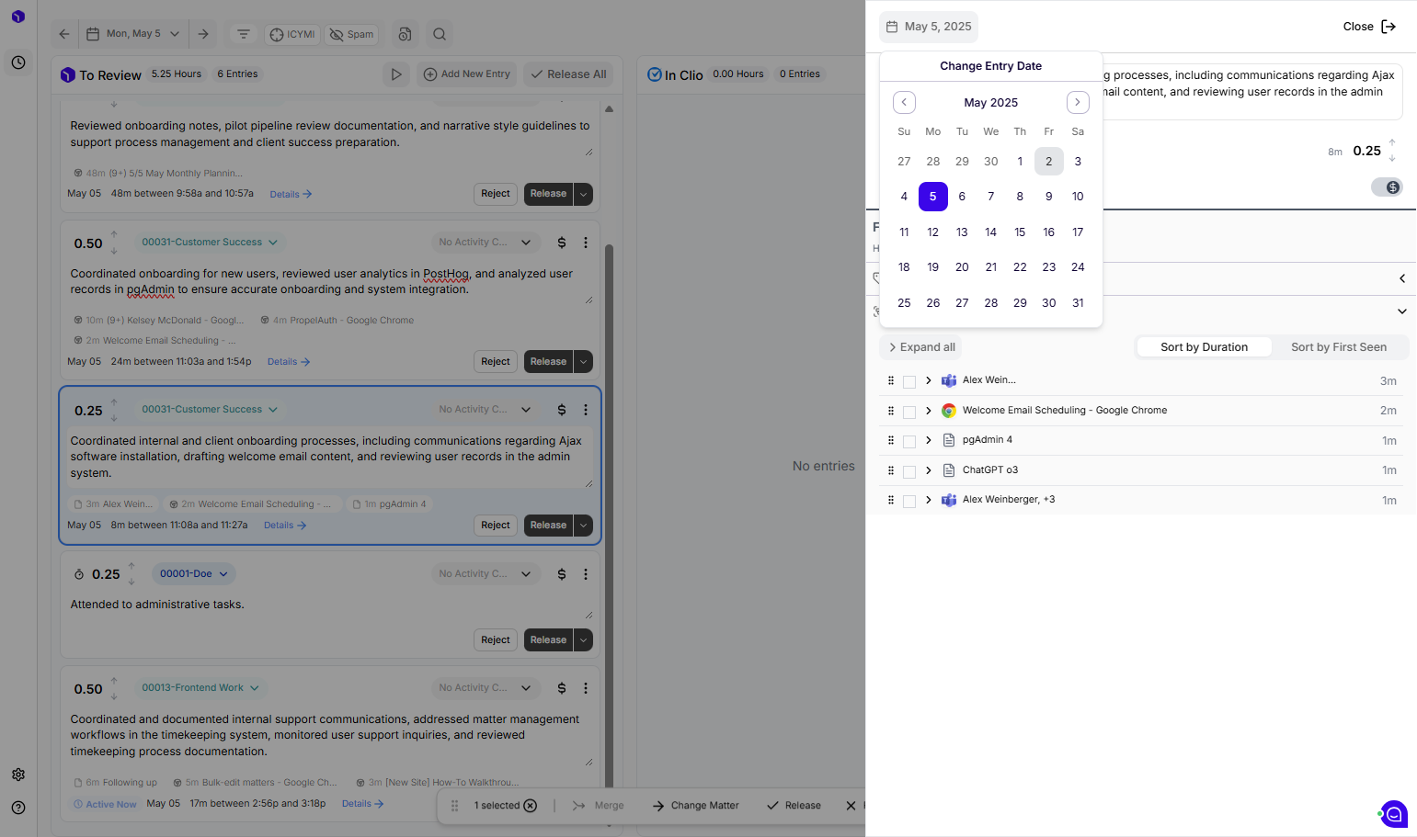The image size is (1417, 837).
Task: Open three-dot menu on Frontend Work entry
Action: 586,688
